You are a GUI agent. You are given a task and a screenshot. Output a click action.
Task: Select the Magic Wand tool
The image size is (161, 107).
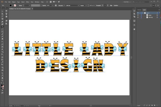2,16
